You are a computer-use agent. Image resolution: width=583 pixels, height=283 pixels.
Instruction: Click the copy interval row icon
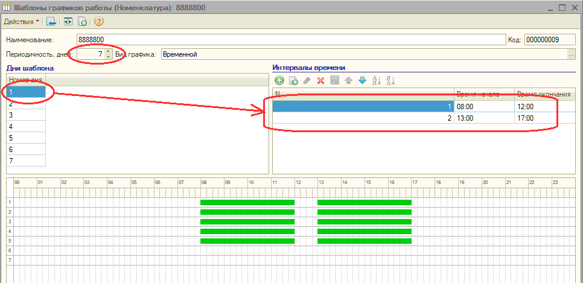(x=293, y=81)
